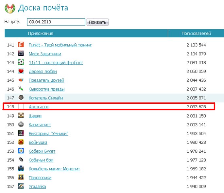Click the Приложение column header
The image size is (224, 193).
click(41, 33)
